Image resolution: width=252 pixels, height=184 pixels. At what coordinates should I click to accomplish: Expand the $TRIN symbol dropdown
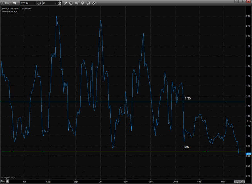point(35,3)
